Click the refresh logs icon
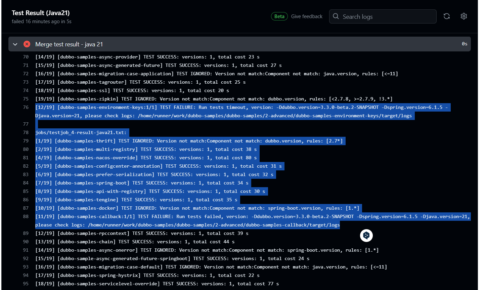487x290 pixels. click(x=446, y=16)
